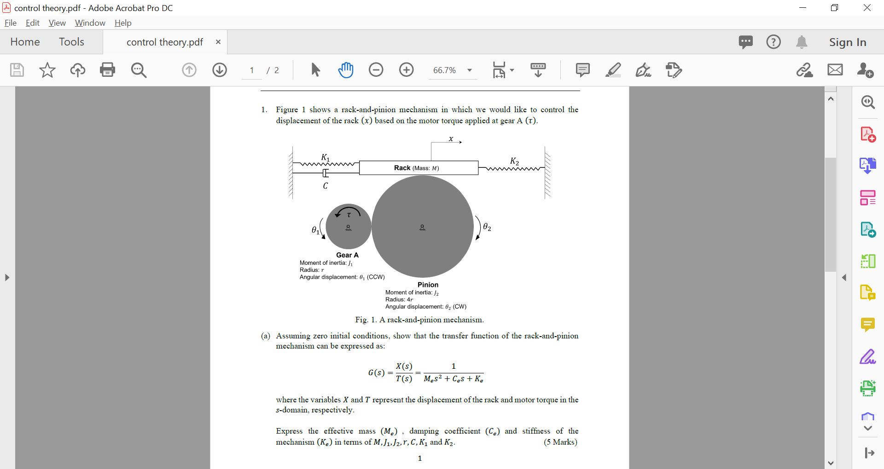The width and height of the screenshot is (884, 469).
Task: Expand more tools at sidebar bottom
Action: click(867, 428)
